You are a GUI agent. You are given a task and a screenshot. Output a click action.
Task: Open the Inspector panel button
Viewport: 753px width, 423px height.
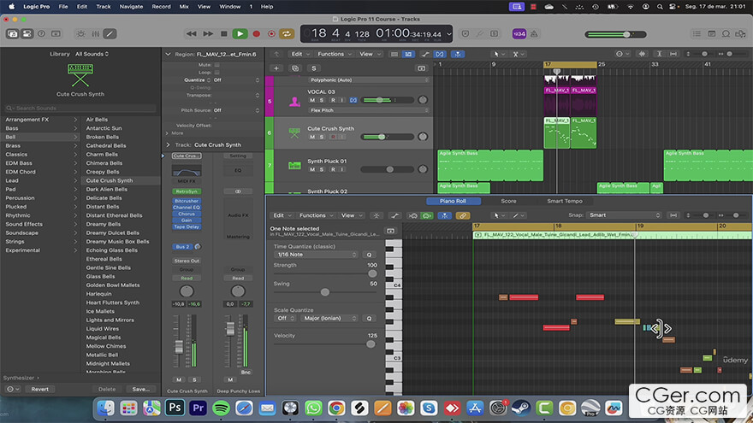click(x=27, y=33)
